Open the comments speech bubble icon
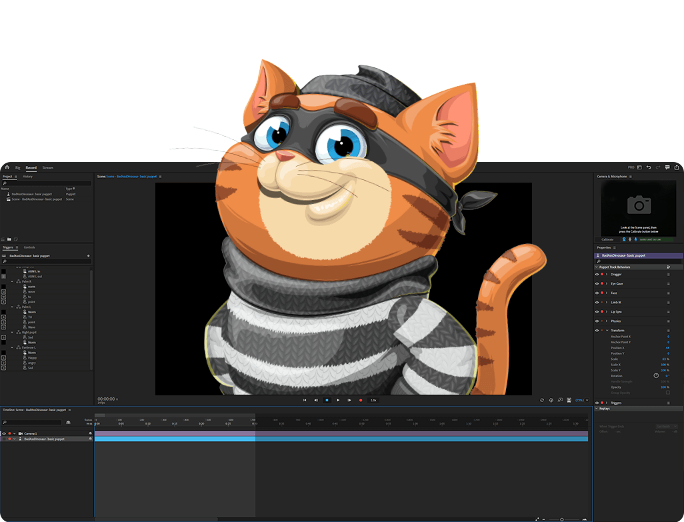The width and height of the screenshot is (684, 522). click(667, 167)
